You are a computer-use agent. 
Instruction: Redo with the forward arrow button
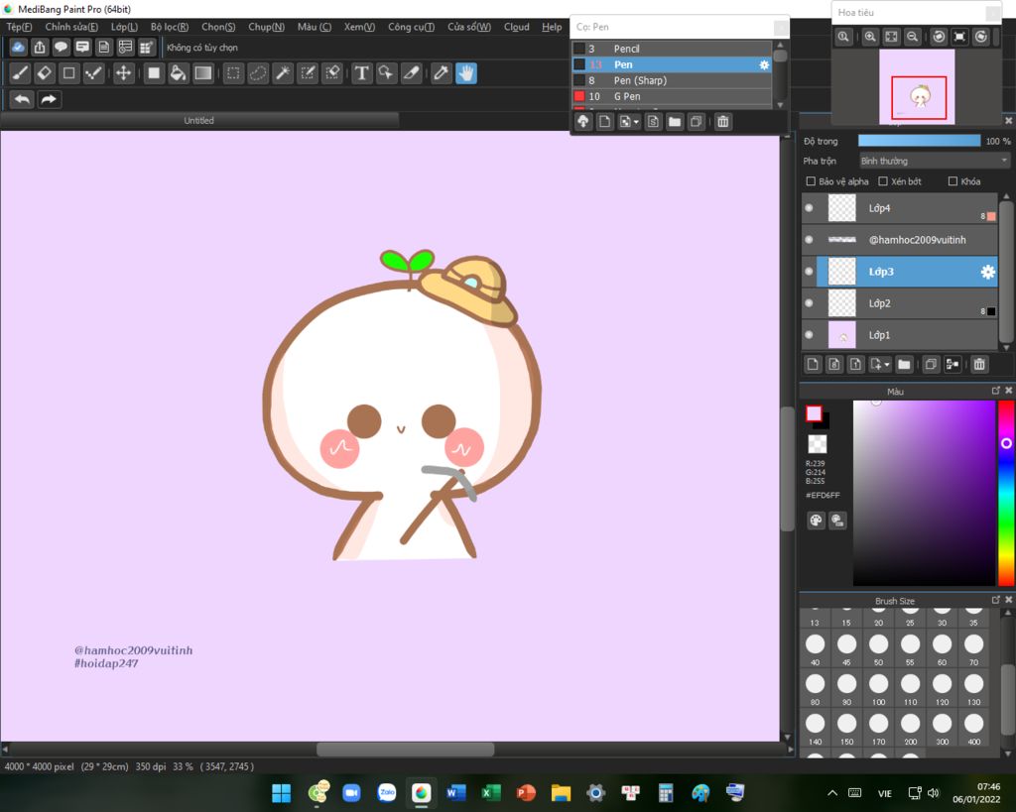(49, 99)
